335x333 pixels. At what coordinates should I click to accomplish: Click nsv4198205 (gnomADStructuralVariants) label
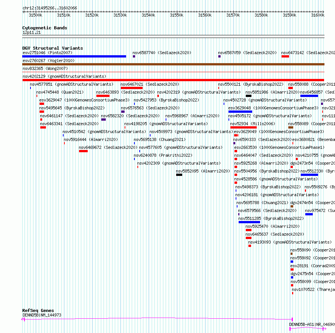[166, 124]
